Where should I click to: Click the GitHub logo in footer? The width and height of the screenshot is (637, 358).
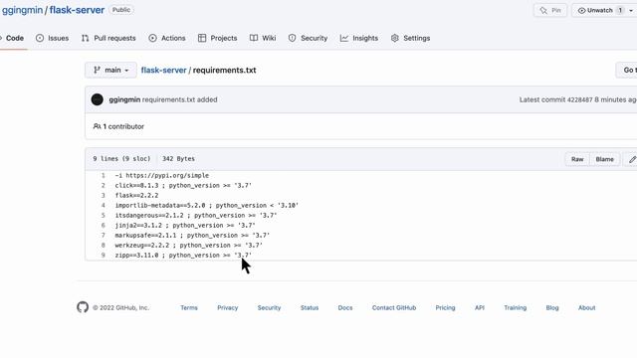click(x=83, y=307)
